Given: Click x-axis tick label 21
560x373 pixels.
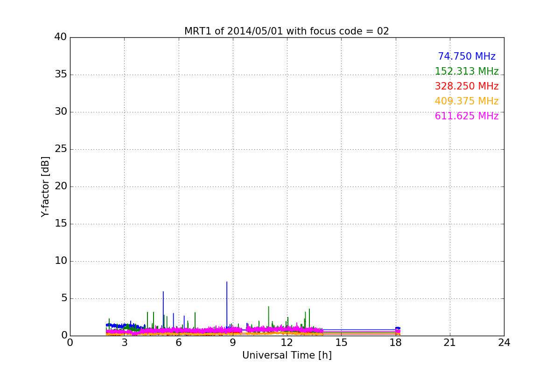Looking at the screenshot, I should point(450,343).
